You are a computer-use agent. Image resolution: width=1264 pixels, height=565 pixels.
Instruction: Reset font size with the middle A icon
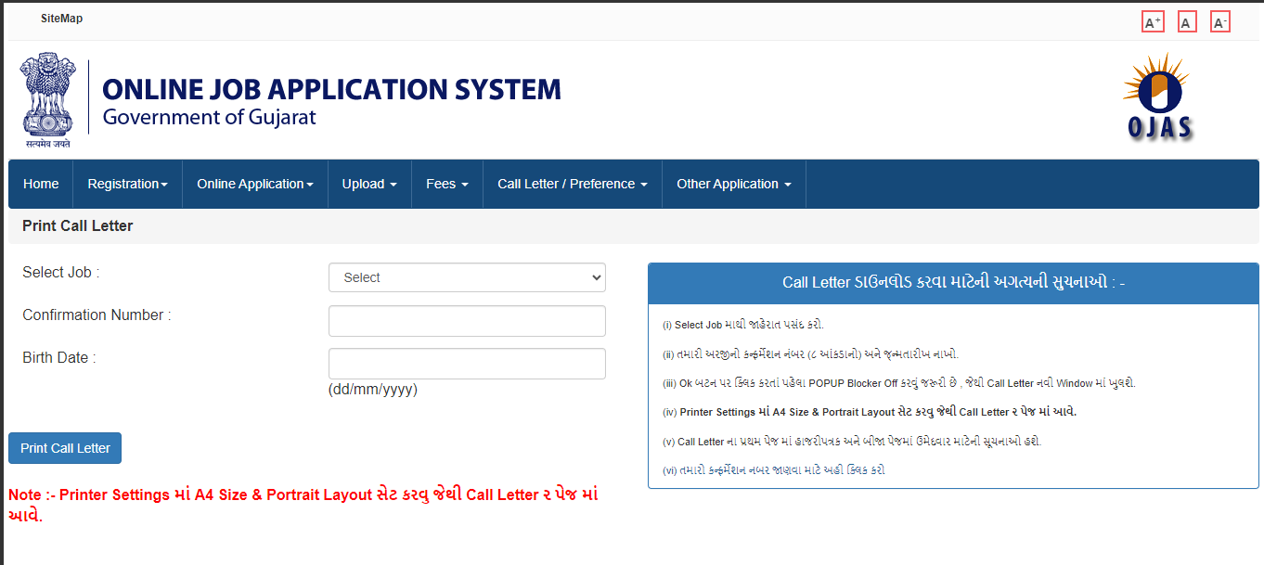click(x=1187, y=22)
